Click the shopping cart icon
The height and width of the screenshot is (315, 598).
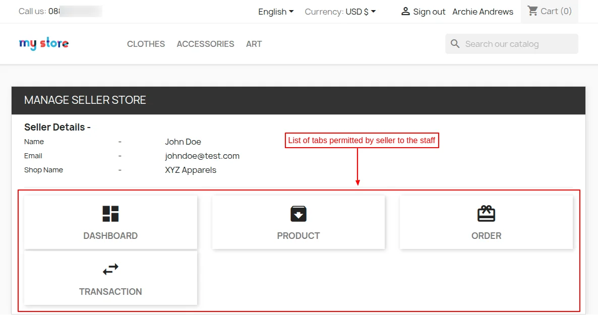532,11
